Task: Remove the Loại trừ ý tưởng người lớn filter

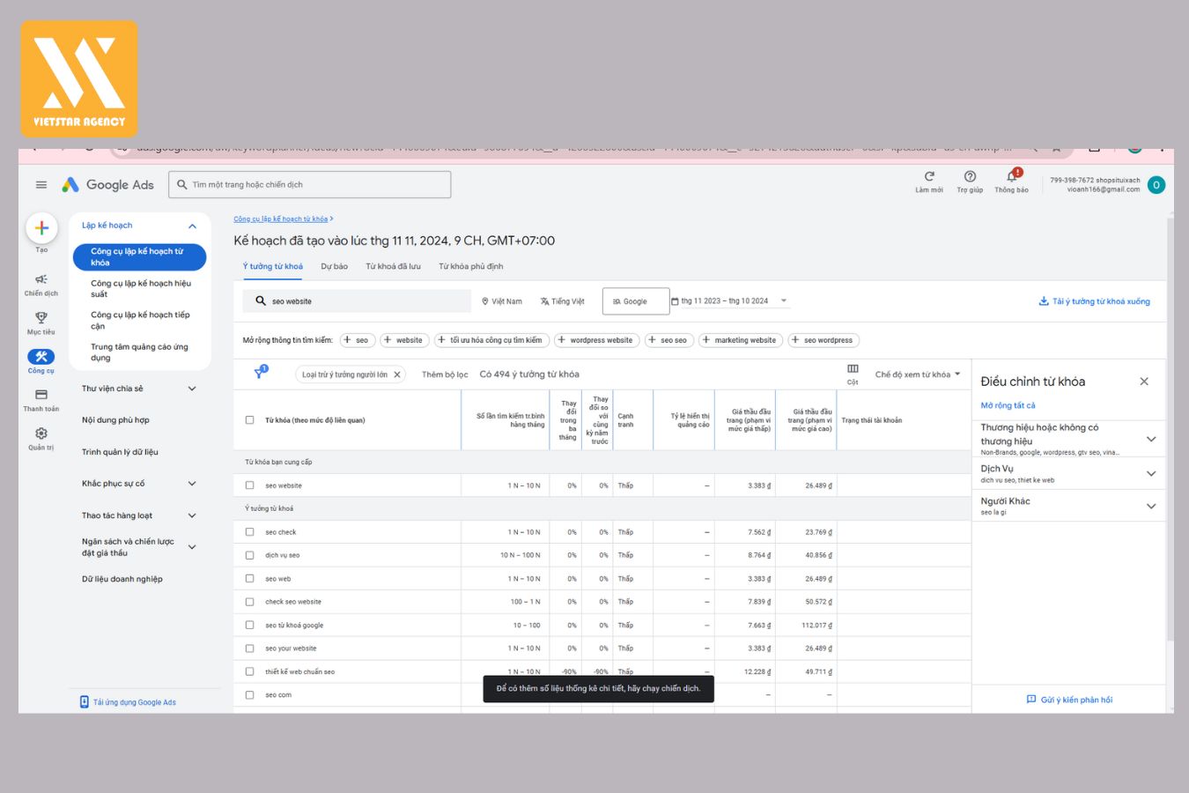Action: coord(397,374)
